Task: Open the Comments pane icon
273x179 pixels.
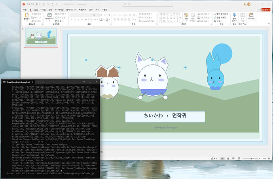Action: coord(258,9)
